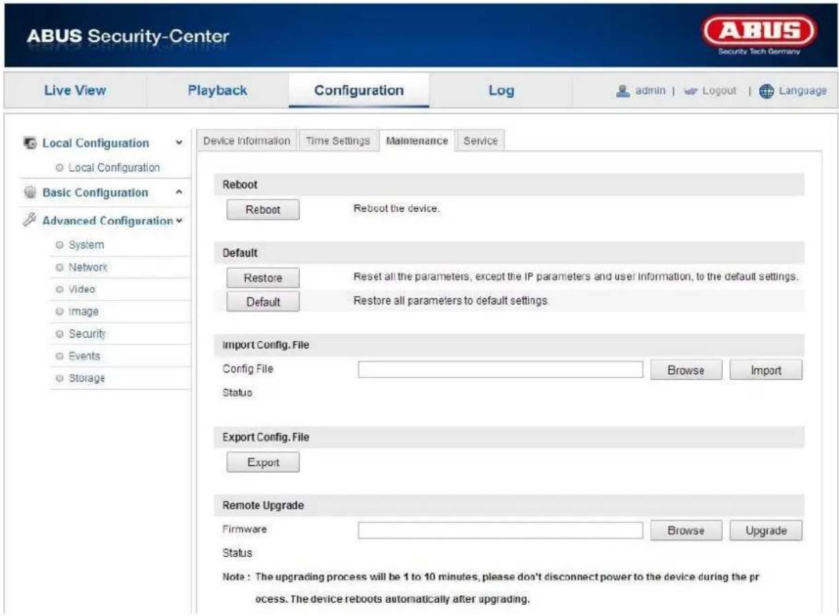Screen dimensions: 839x616
Task: Click the ABUS logo in the header
Action: 759,36
